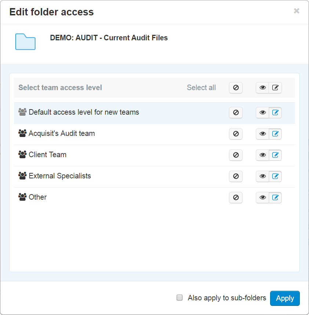Set view-only access for Client Team

[x=262, y=155]
